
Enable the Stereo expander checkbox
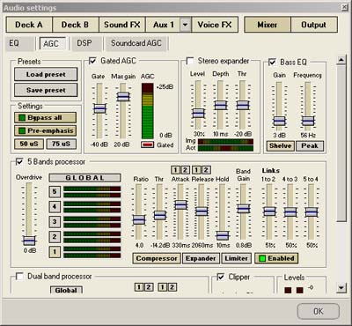190,61
